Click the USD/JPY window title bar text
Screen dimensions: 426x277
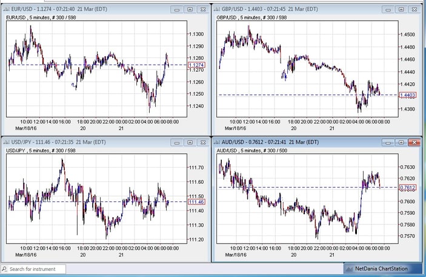(58, 142)
